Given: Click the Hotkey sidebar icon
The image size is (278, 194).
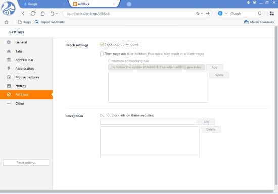Looking at the screenshot, I should click(x=9, y=86).
